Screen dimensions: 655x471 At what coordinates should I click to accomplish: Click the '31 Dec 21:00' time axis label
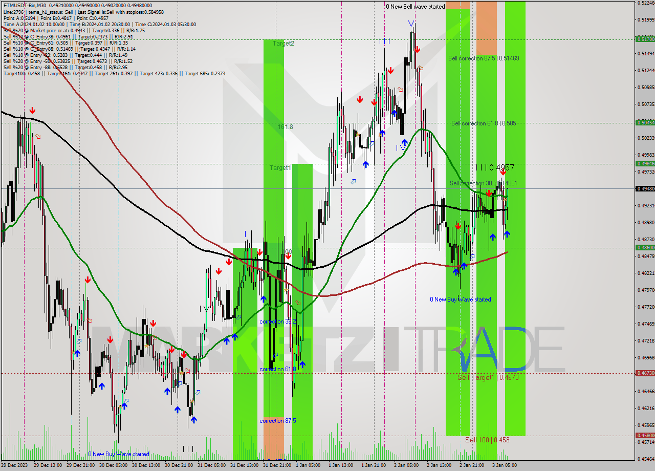(x=277, y=465)
